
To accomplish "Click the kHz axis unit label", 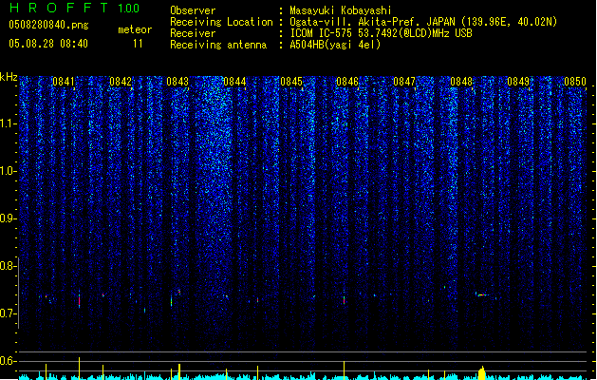I will (x=9, y=77).
